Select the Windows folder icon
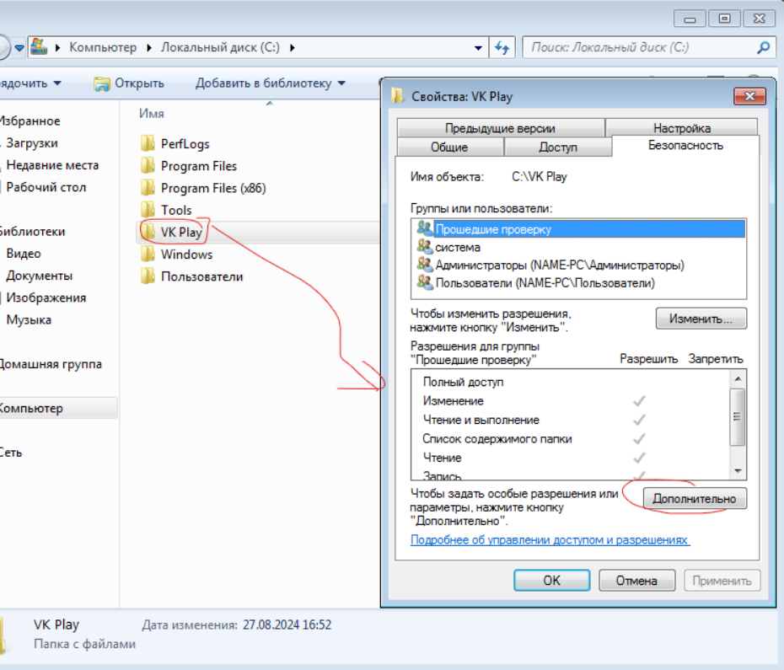The image size is (784, 670). [x=148, y=254]
